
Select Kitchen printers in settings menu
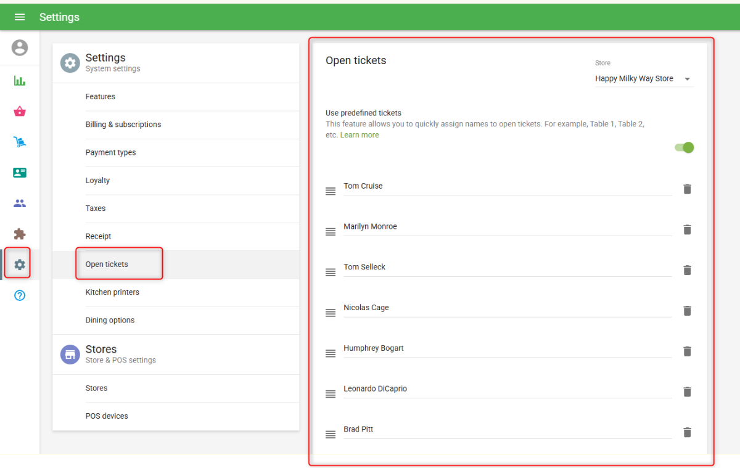coord(112,292)
